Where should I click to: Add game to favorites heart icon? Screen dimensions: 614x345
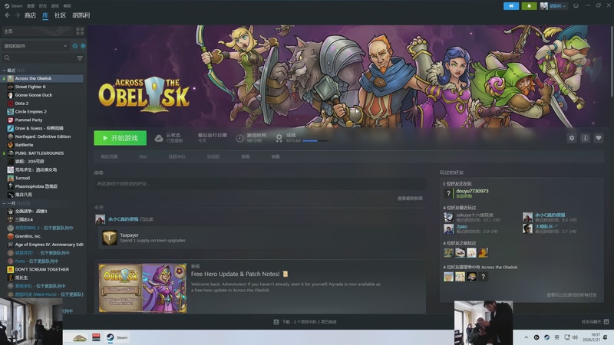[x=599, y=138]
